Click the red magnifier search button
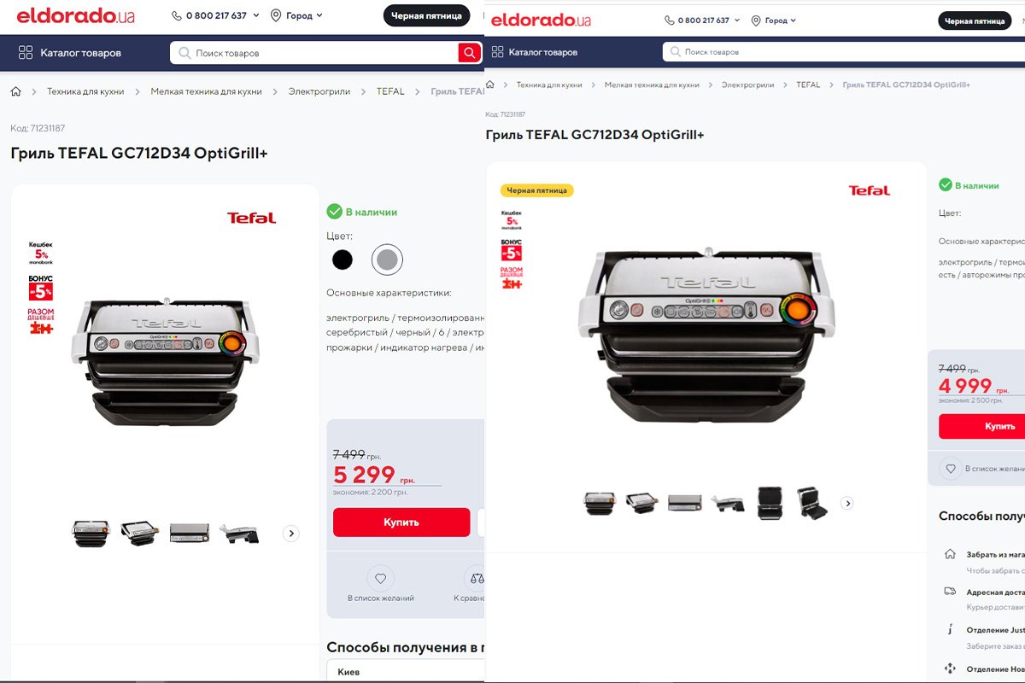This screenshot has width=1025, height=683. (x=469, y=53)
